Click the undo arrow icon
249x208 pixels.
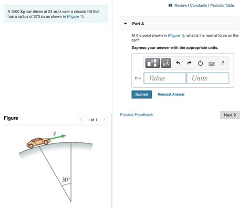click(x=178, y=63)
